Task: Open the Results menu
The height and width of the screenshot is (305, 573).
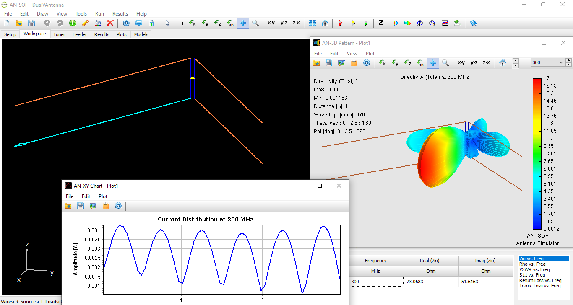Action: (120, 14)
